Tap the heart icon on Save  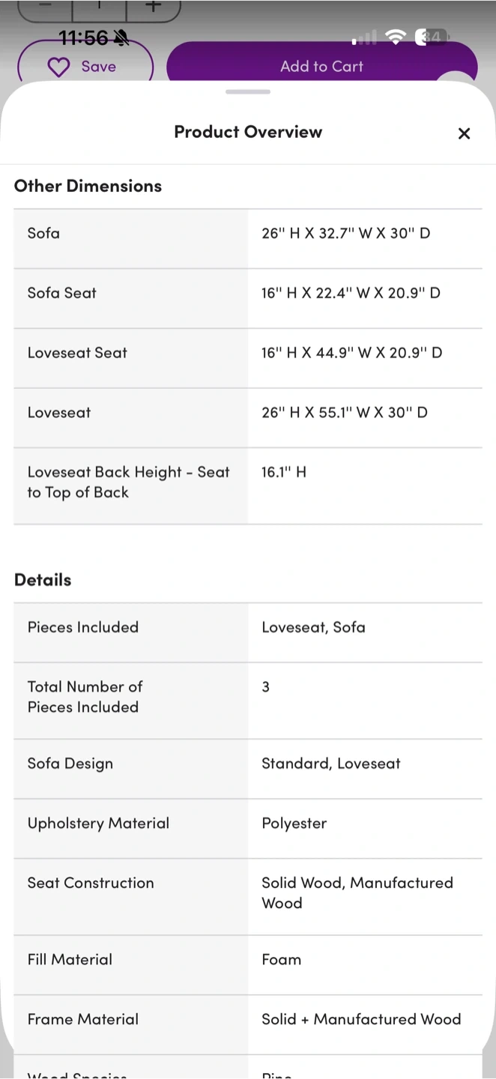click(x=58, y=67)
